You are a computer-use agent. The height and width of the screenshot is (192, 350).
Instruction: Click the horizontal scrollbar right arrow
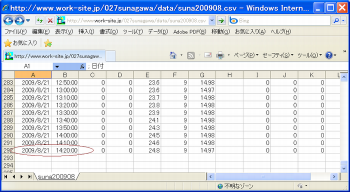pyautogui.click(x=334, y=176)
